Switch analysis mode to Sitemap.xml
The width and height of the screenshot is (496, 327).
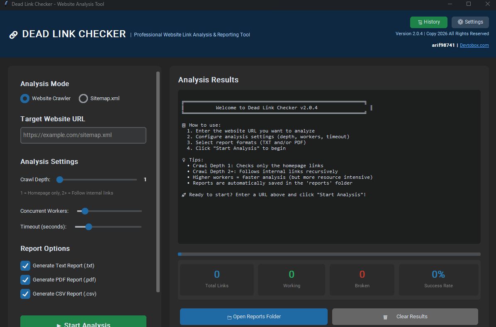click(83, 99)
